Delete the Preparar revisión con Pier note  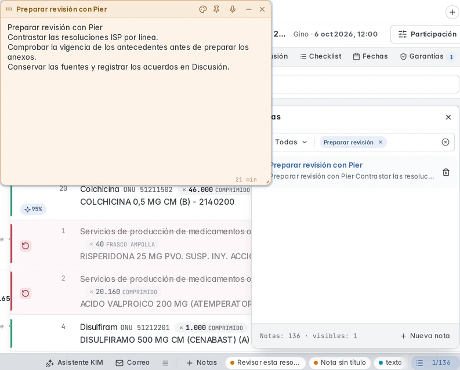pos(446,172)
